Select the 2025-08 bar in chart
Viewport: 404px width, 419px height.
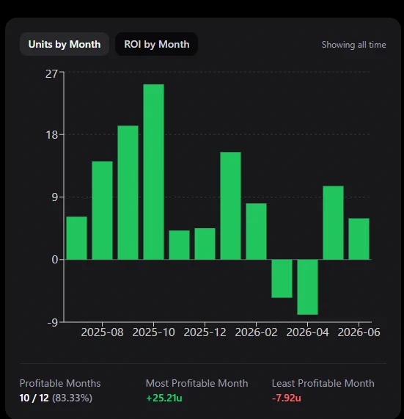click(x=102, y=211)
